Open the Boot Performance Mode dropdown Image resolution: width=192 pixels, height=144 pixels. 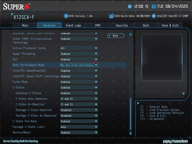click(x=79, y=65)
